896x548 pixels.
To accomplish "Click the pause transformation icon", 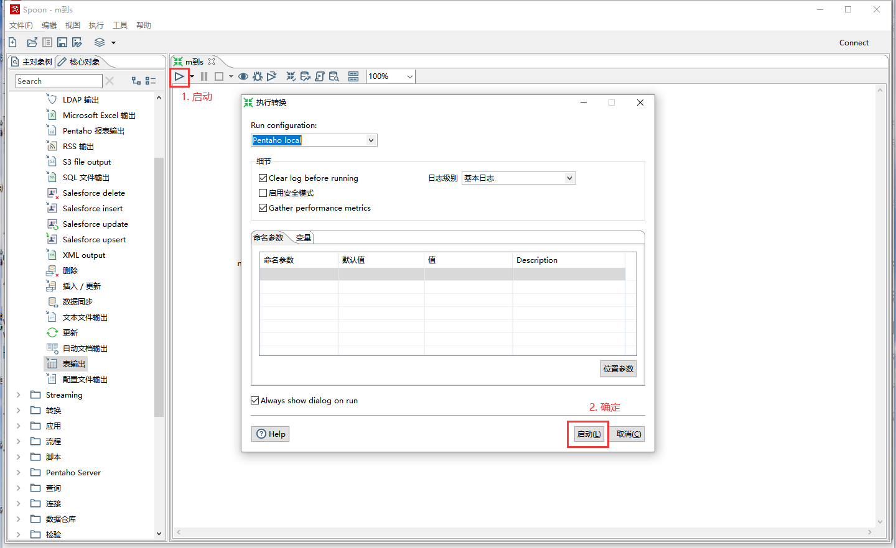I will (204, 76).
